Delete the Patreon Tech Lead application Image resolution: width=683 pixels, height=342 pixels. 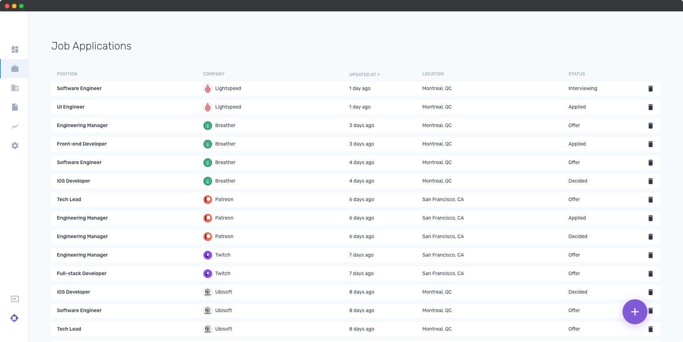pyautogui.click(x=650, y=200)
